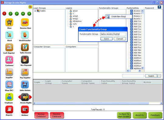Image resolution: width=164 pixels, height=120 pixels.
Task: Open the Item module icon
Action: click(x=9, y=22)
